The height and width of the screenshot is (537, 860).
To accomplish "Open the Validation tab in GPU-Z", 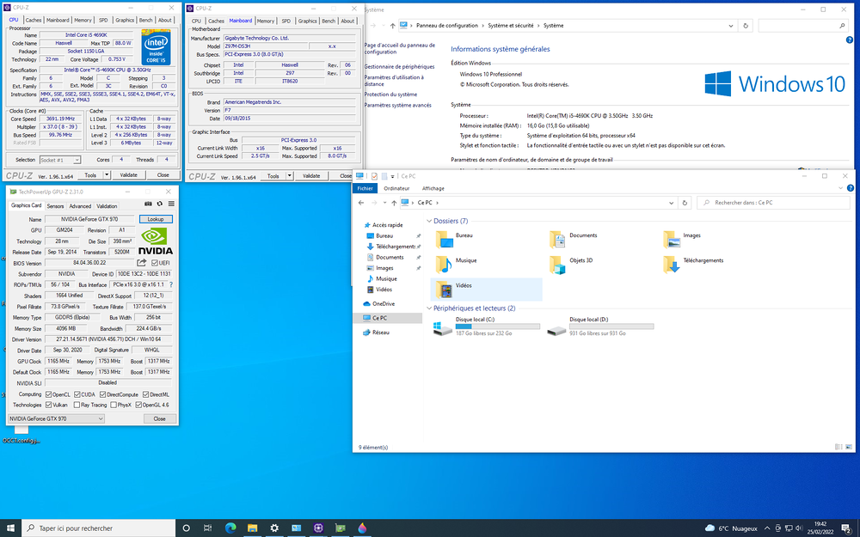I will pos(107,206).
